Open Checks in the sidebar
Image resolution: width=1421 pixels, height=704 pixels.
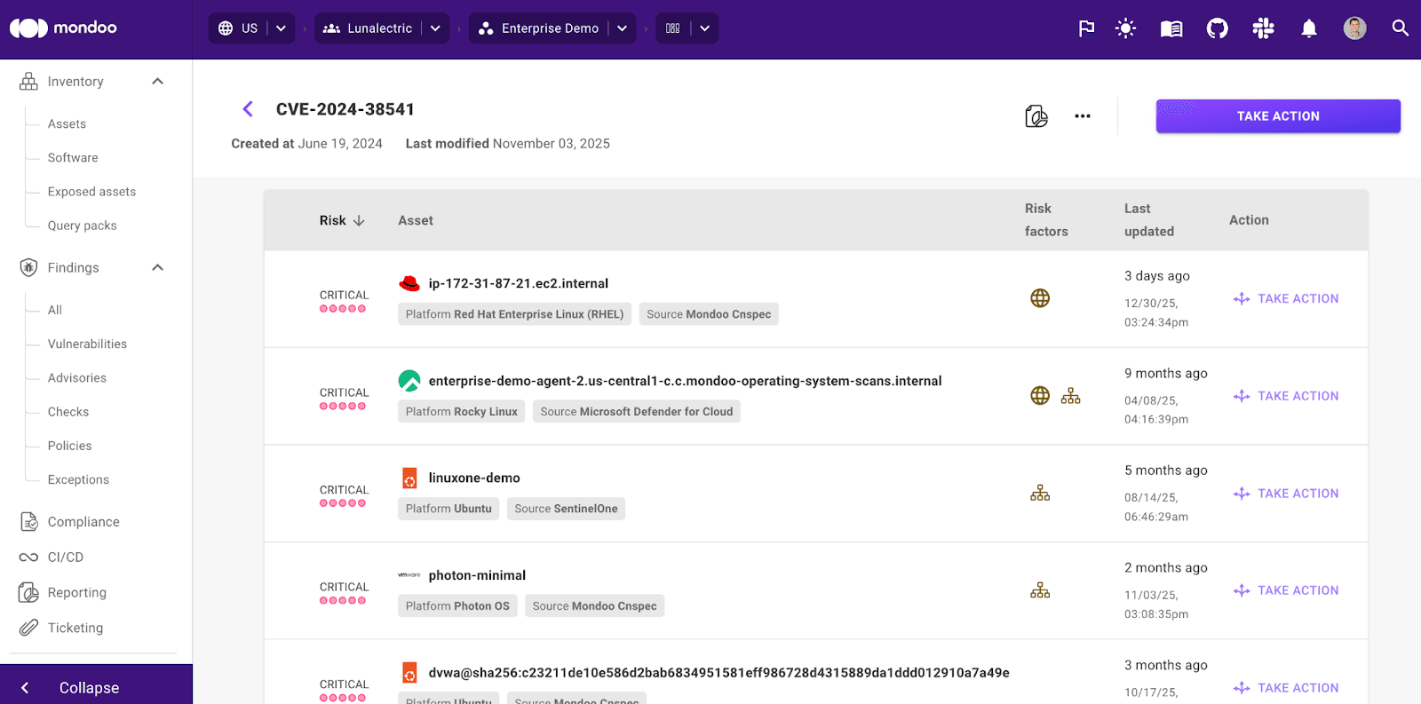tap(68, 412)
